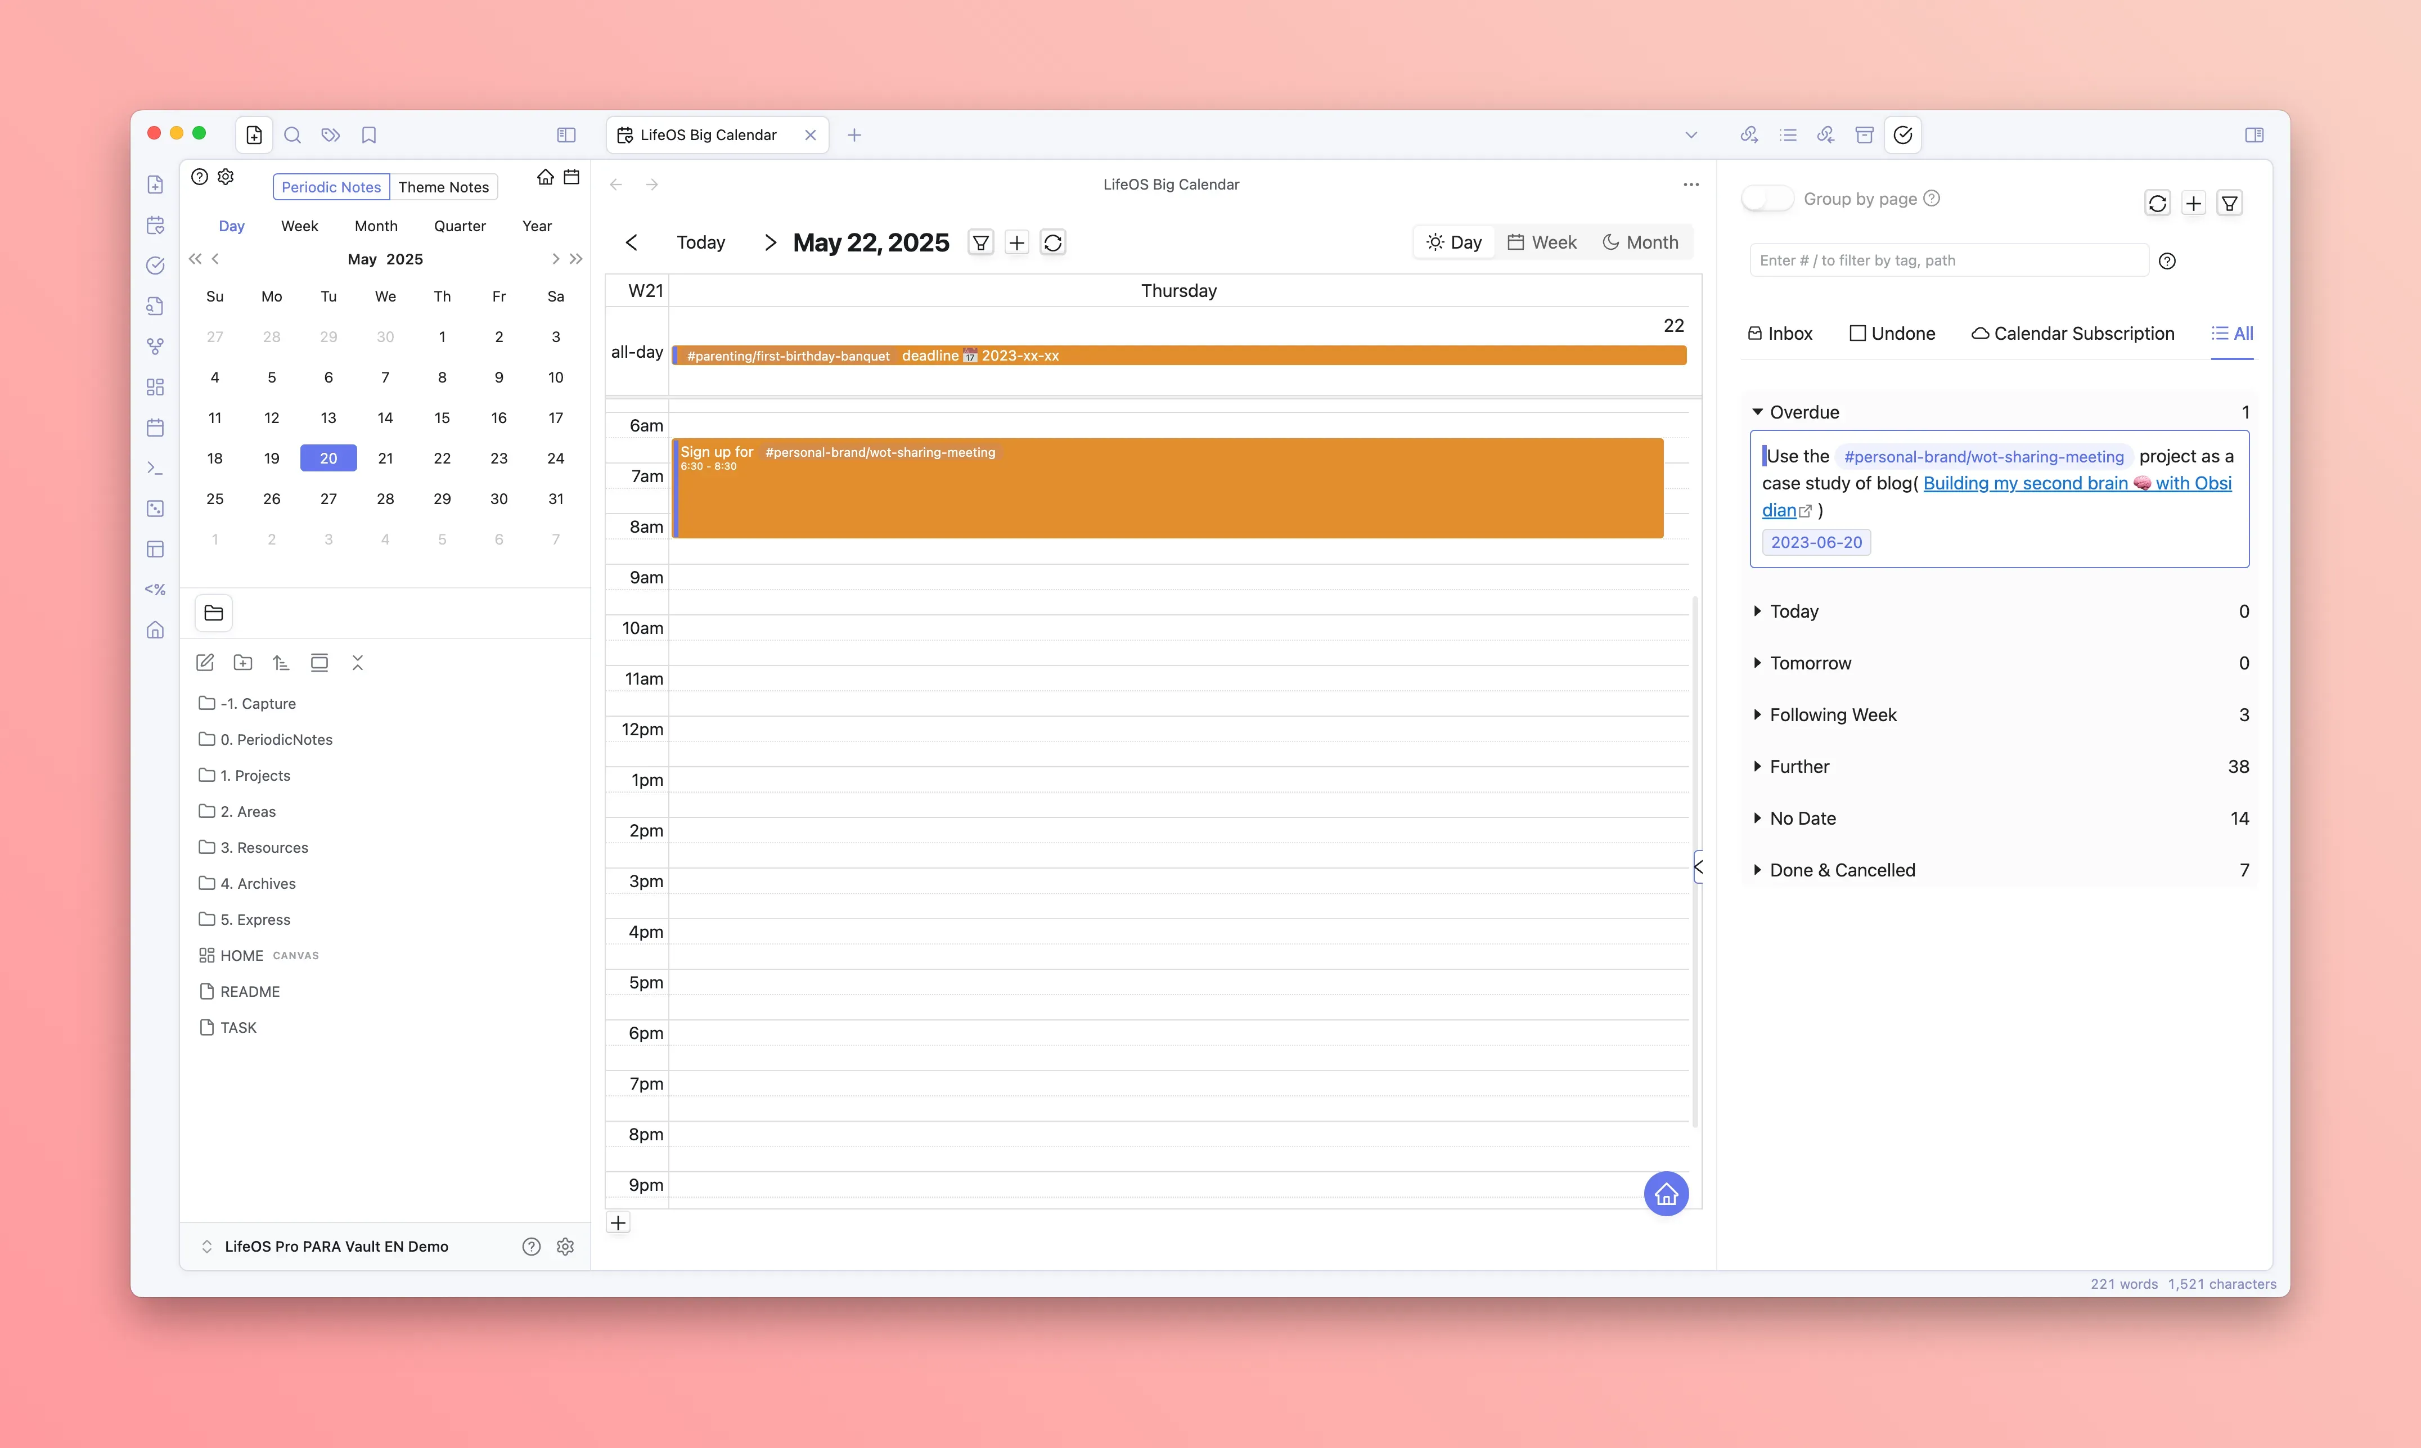Toggle the Group by page switch
Screen dimensions: 2421x1448
coord(1767,199)
